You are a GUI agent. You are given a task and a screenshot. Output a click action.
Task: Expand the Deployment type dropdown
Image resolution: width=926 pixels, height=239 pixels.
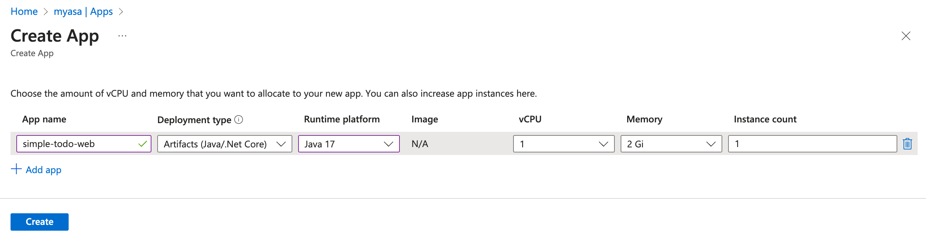click(224, 144)
